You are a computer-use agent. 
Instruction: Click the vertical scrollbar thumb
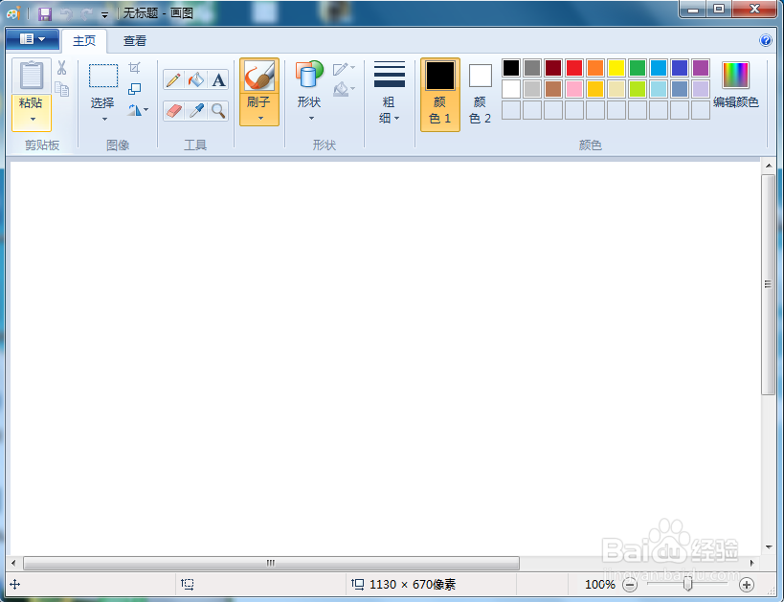tap(769, 284)
